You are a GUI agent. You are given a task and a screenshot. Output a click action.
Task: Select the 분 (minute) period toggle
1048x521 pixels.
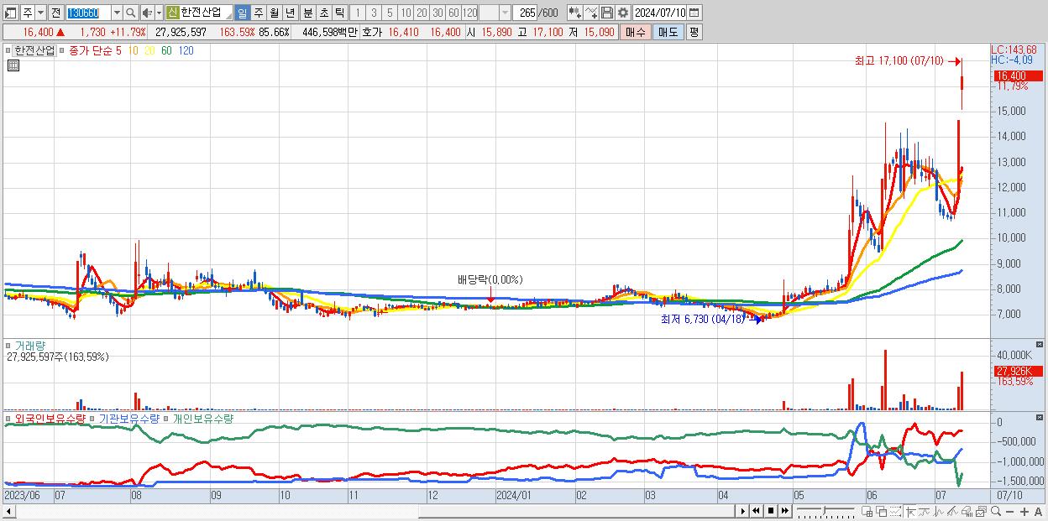pyautogui.click(x=307, y=13)
